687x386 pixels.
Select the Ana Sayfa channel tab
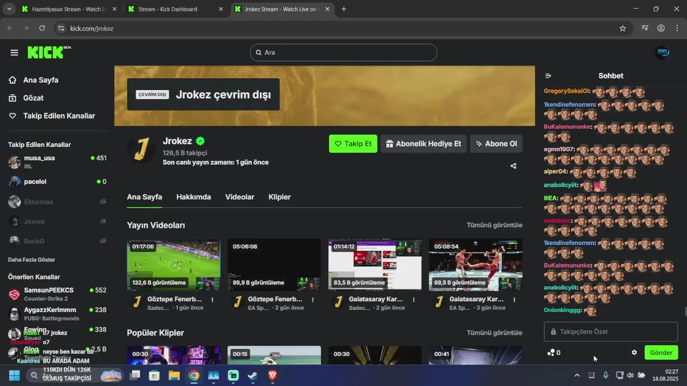(x=144, y=197)
